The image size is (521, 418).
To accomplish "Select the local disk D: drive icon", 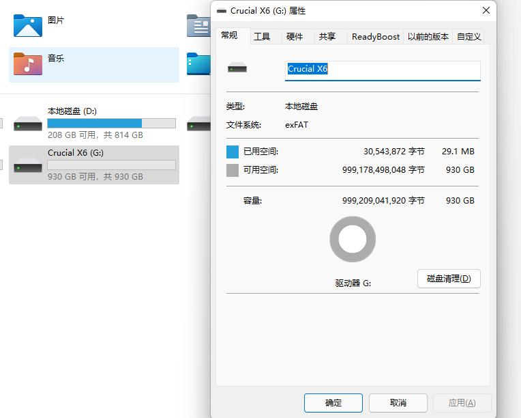I will [x=28, y=124].
